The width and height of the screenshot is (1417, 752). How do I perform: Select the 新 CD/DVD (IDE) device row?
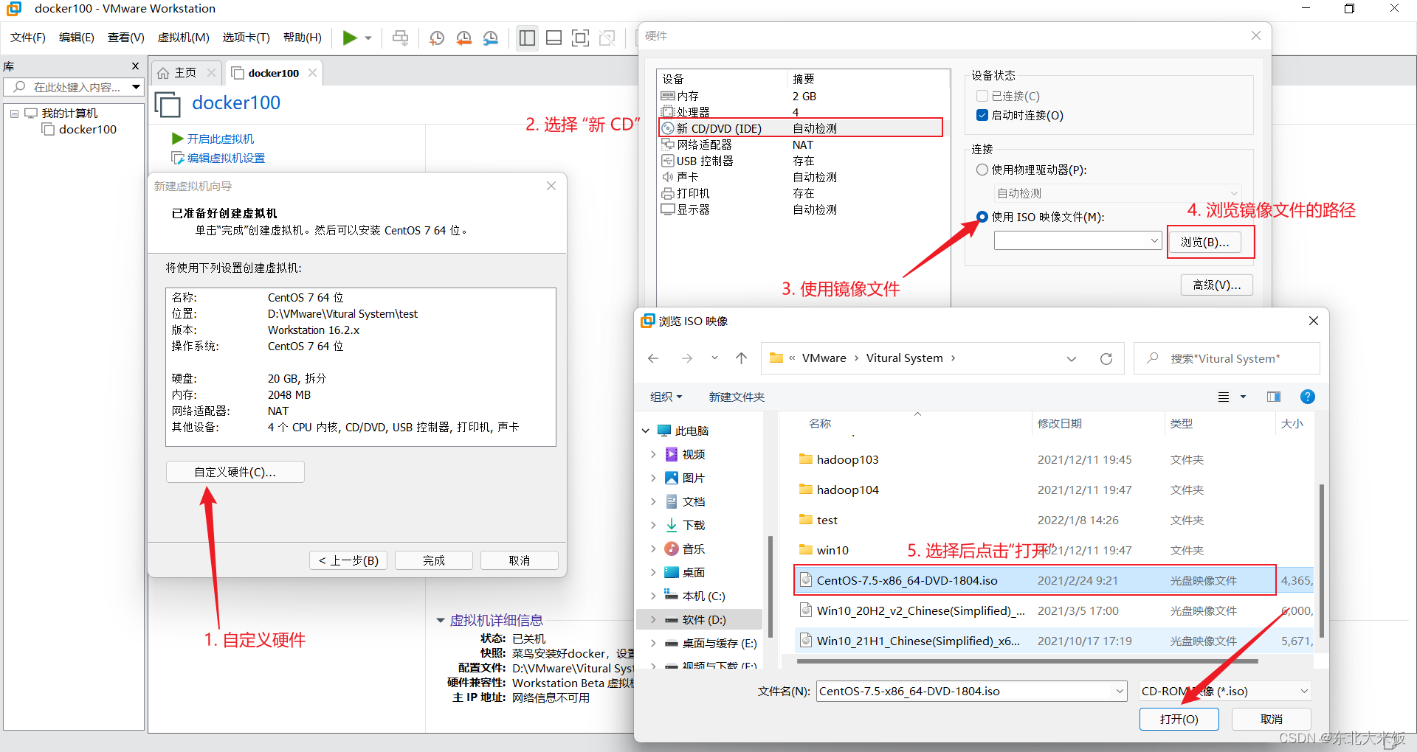coord(801,128)
